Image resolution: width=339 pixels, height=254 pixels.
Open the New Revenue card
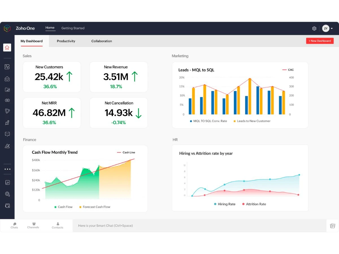[119, 77]
